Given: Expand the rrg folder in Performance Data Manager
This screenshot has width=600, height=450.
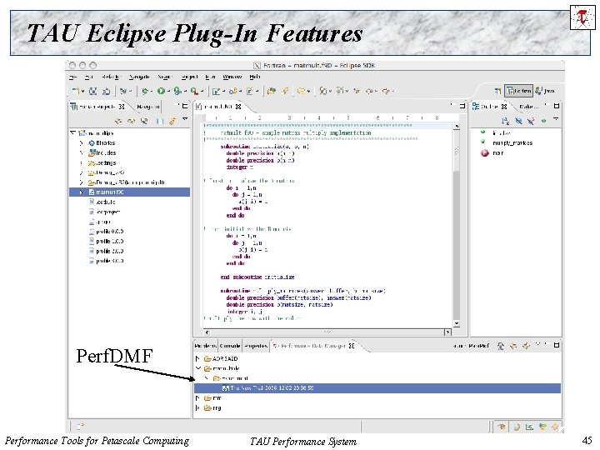Looking at the screenshot, I should [x=197, y=407].
